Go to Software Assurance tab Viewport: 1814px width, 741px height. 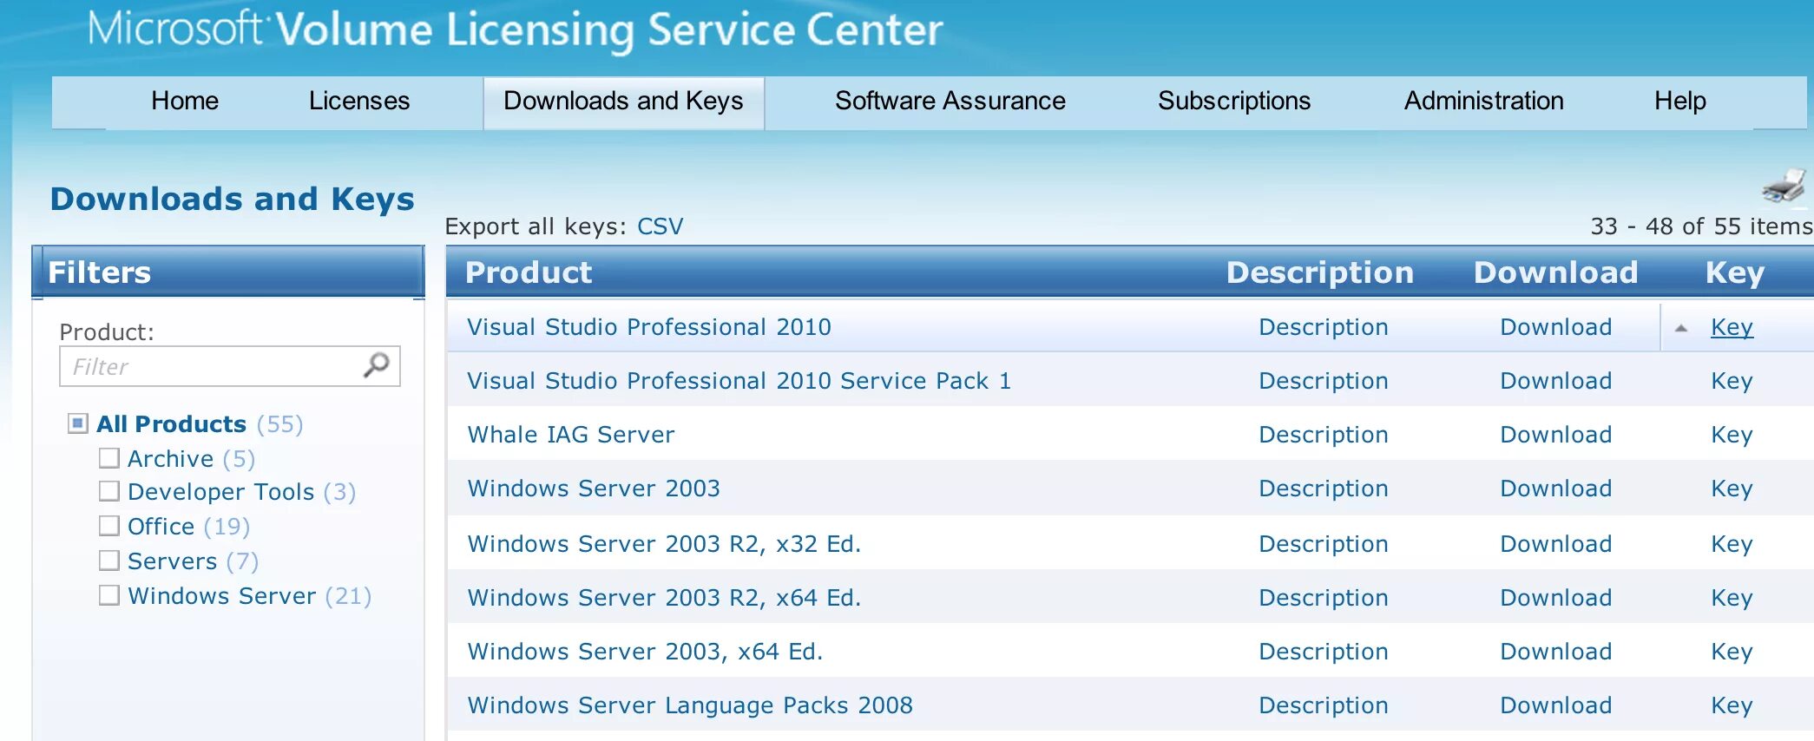(950, 101)
